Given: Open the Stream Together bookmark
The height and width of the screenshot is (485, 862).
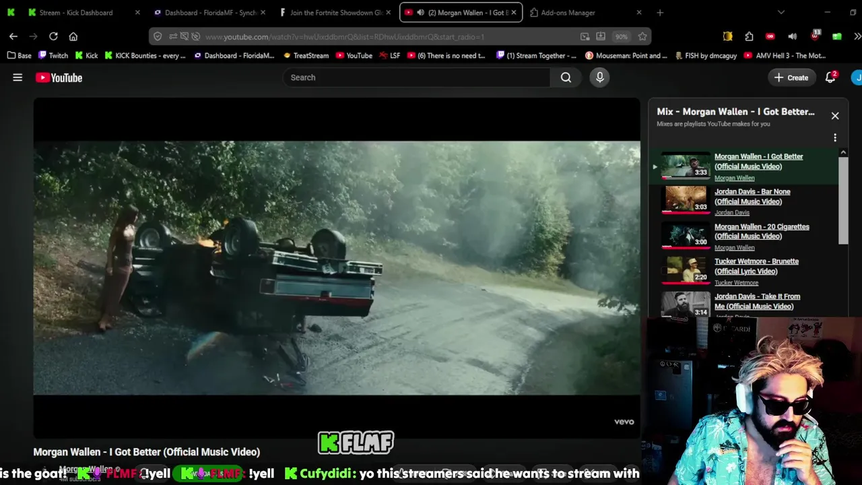Looking at the screenshot, I should pyautogui.click(x=536, y=56).
